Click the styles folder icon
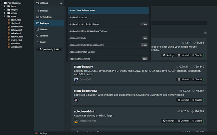Screen dimensions: 217x135 (x=8, y=17)
